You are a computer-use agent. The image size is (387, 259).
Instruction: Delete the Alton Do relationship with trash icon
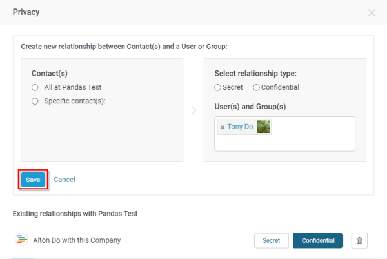point(360,241)
